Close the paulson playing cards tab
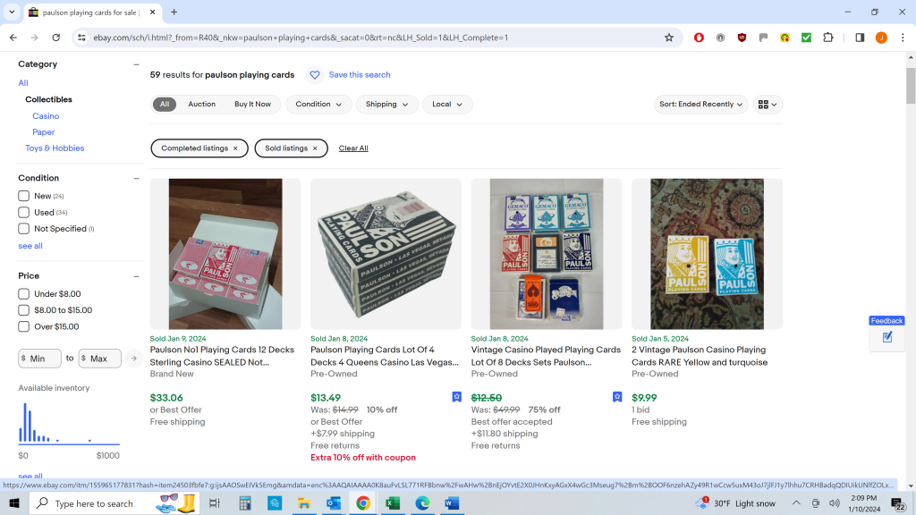The height and width of the screenshot is (515, 916). (x=152, y=12)
